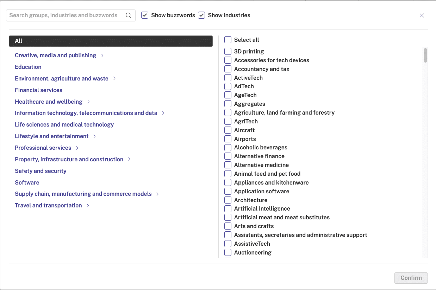This screenshot has width=436, height=290.
Task: Click the Financial services category link
Action: (38, 90)
